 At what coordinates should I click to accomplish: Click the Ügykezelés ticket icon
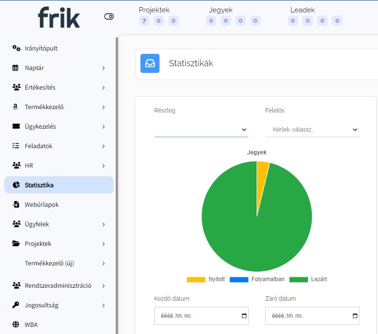16,126
